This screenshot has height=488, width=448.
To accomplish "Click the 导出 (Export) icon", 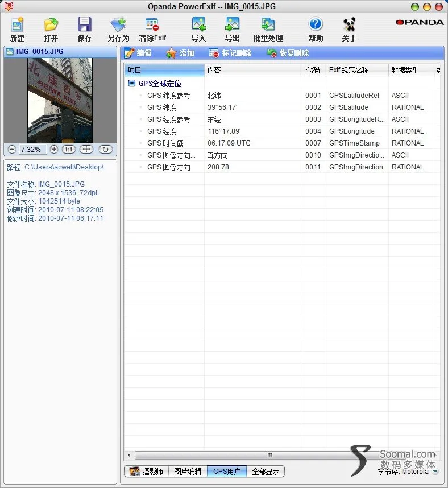I will (x=233, y=29).
